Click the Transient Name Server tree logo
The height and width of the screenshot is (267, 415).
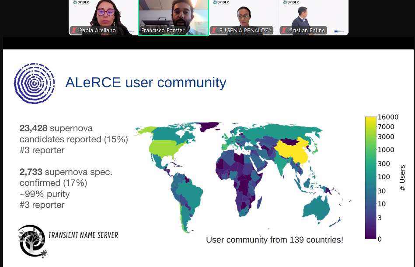[31, 240]
